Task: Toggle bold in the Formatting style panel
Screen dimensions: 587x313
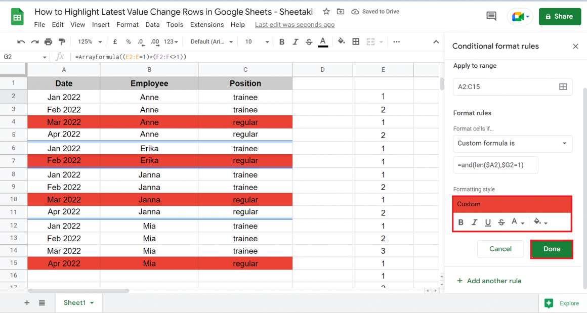Action: [x=460, y=222]
